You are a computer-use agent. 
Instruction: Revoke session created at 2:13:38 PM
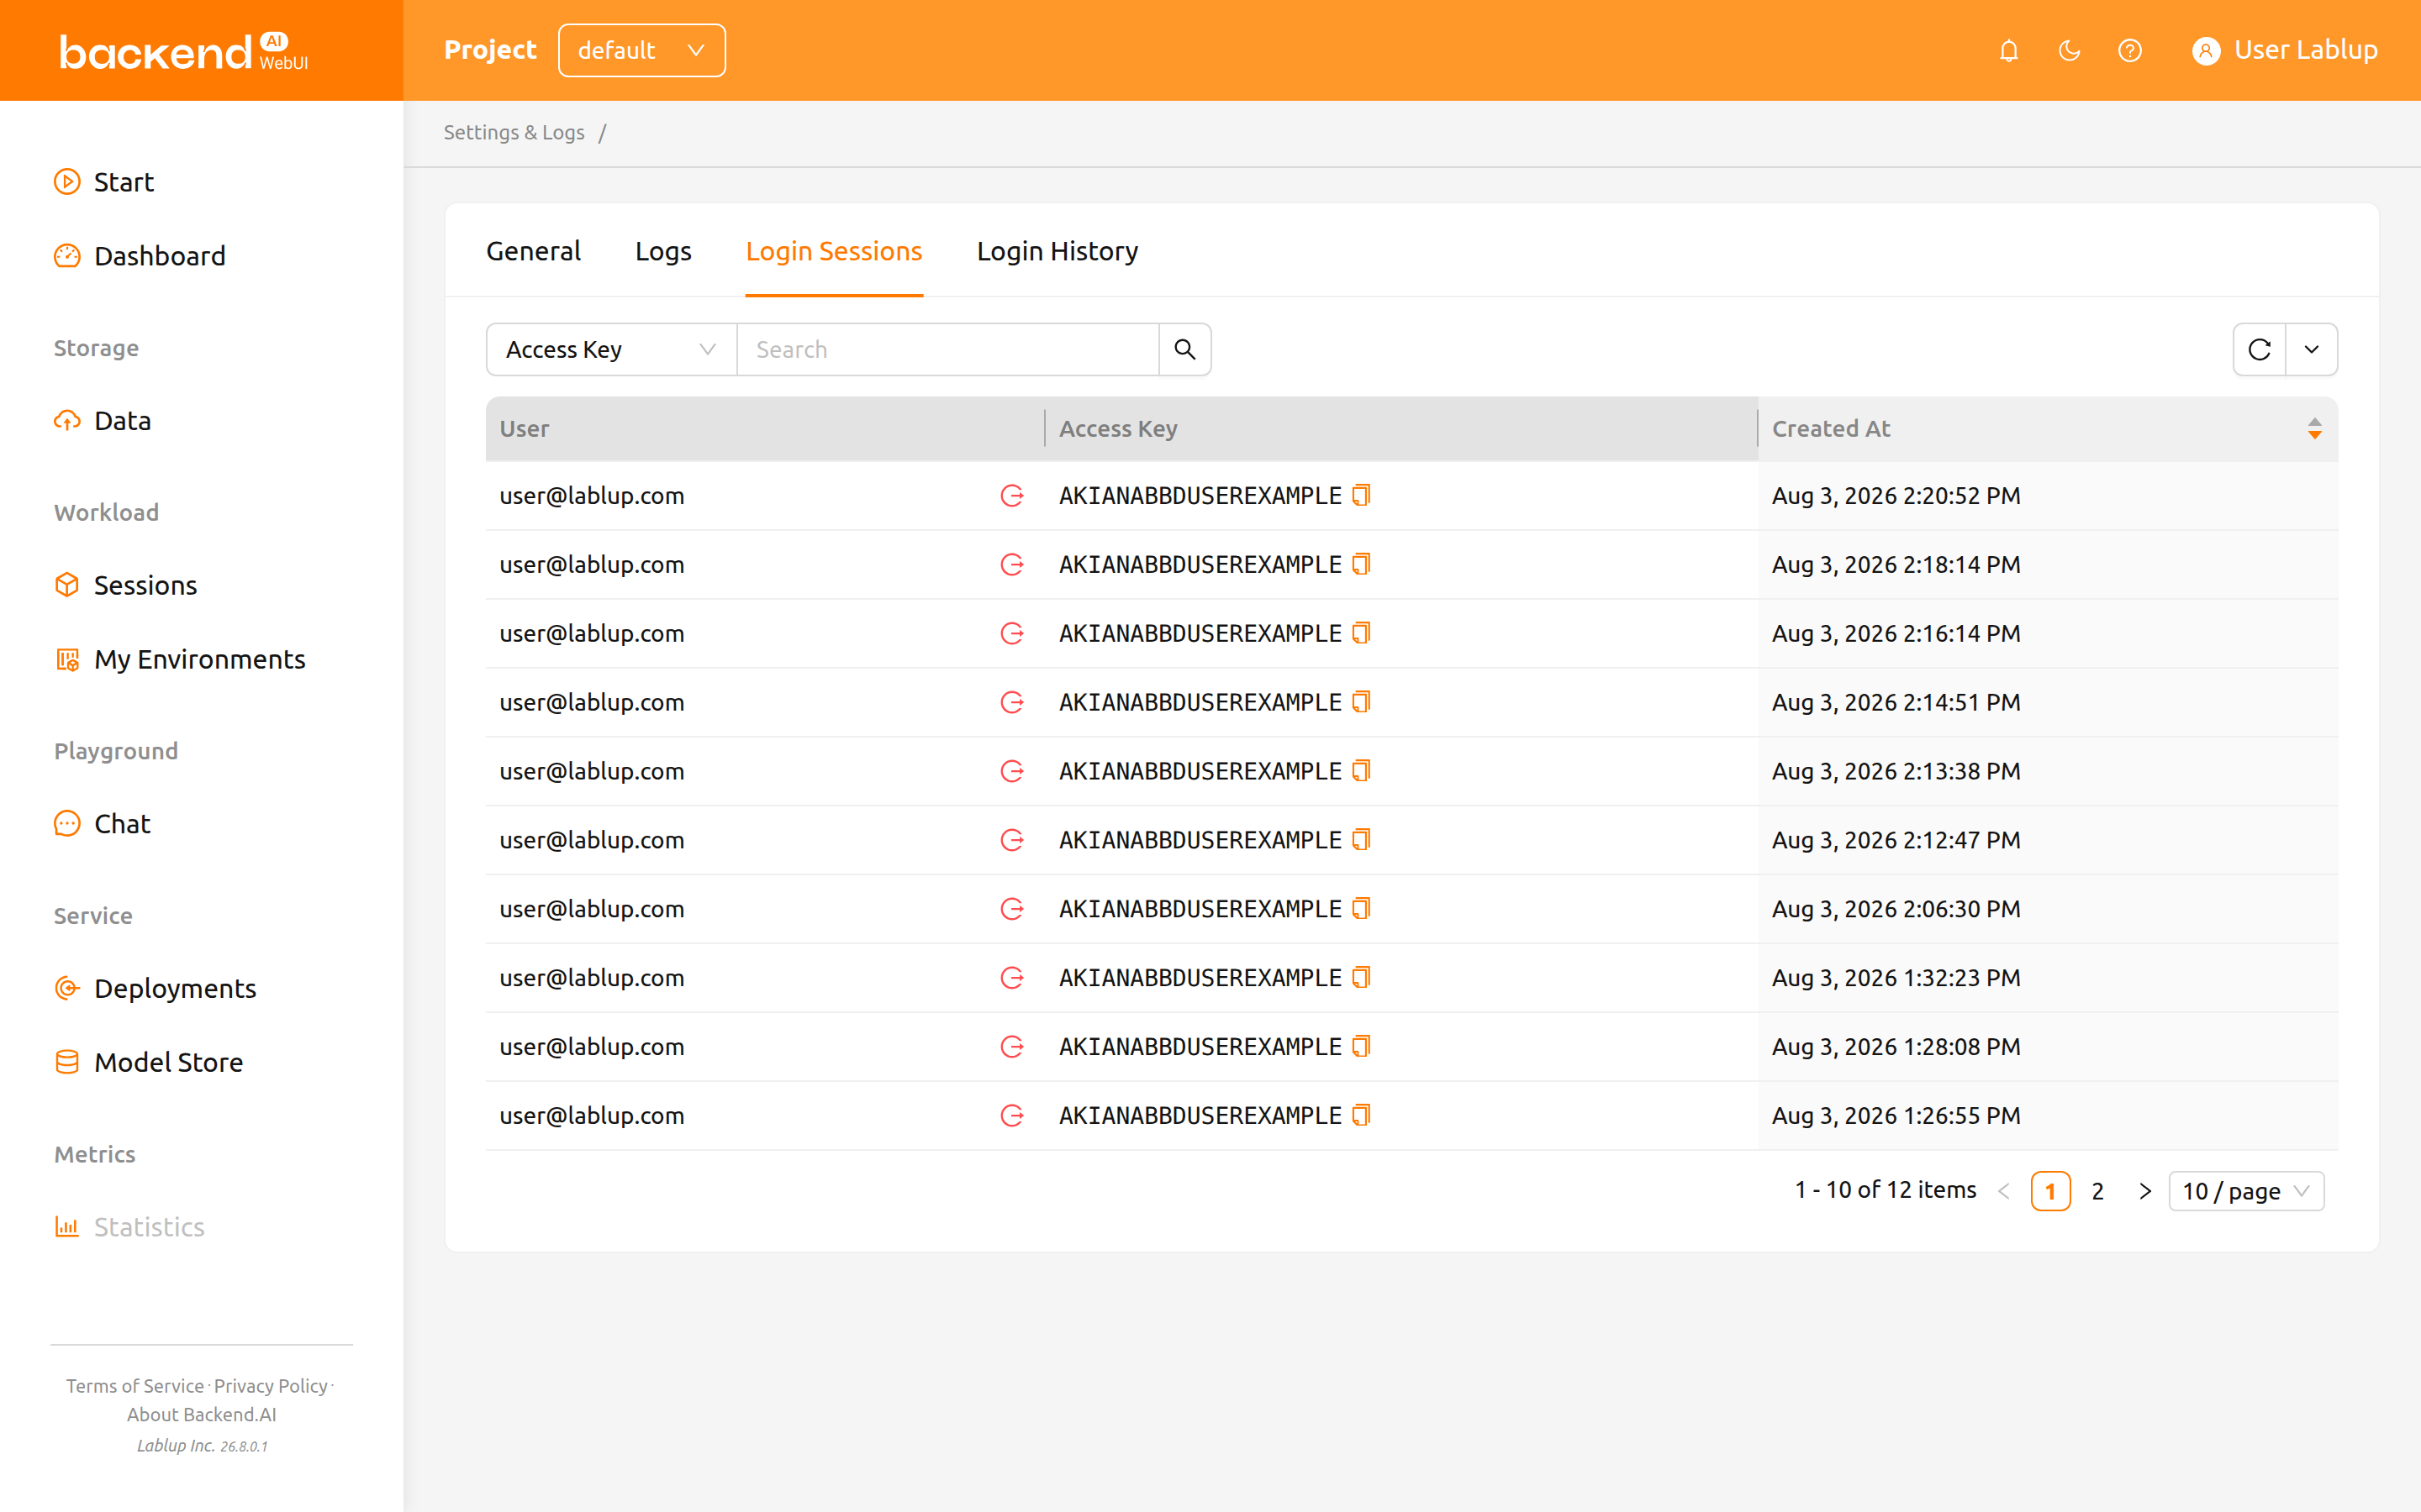(1012, 772)
